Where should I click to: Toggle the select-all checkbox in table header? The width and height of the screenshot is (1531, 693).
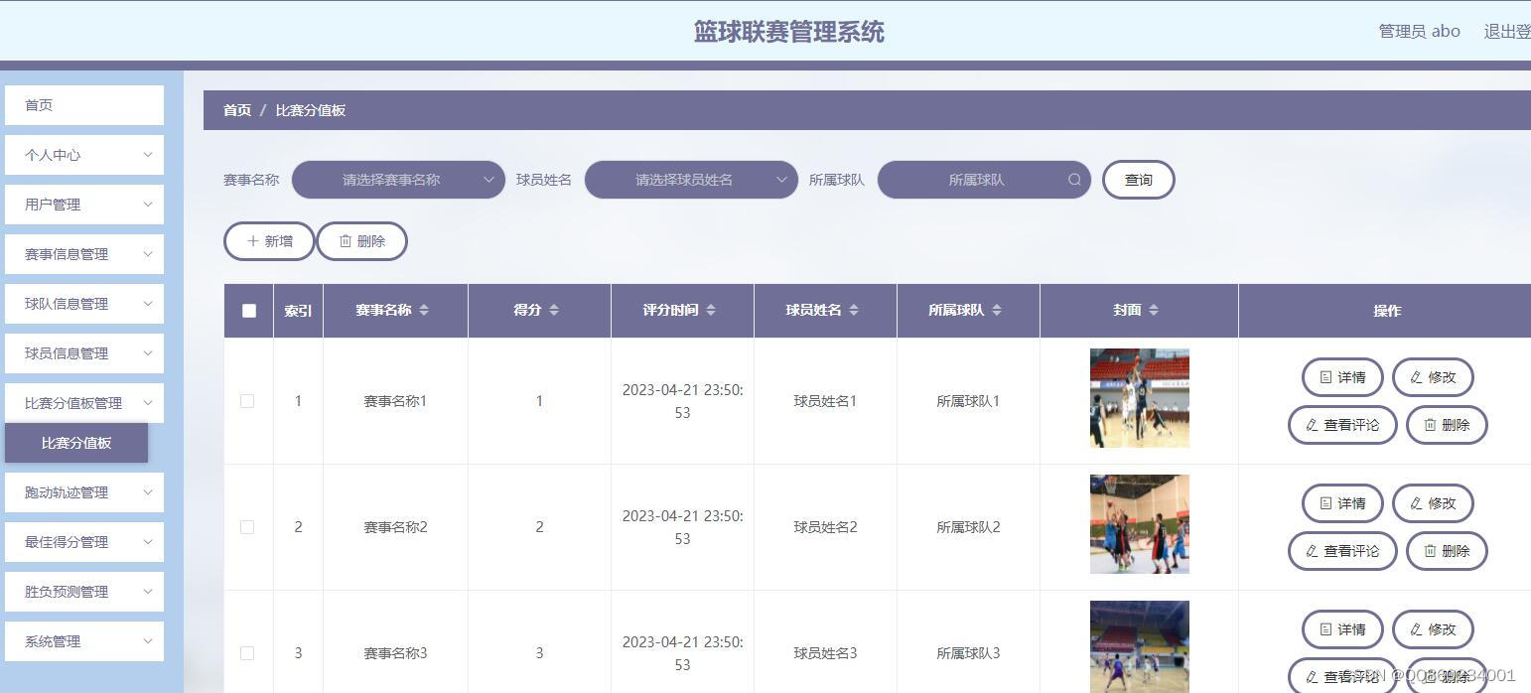click(247, 310)
